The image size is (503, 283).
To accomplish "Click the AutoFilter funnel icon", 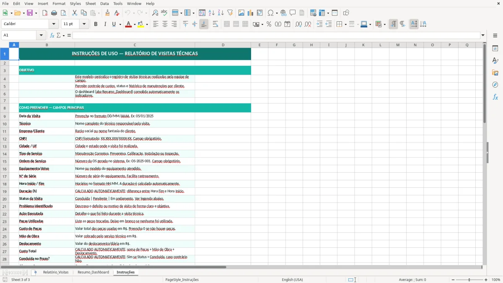I will tap(230, 13).
